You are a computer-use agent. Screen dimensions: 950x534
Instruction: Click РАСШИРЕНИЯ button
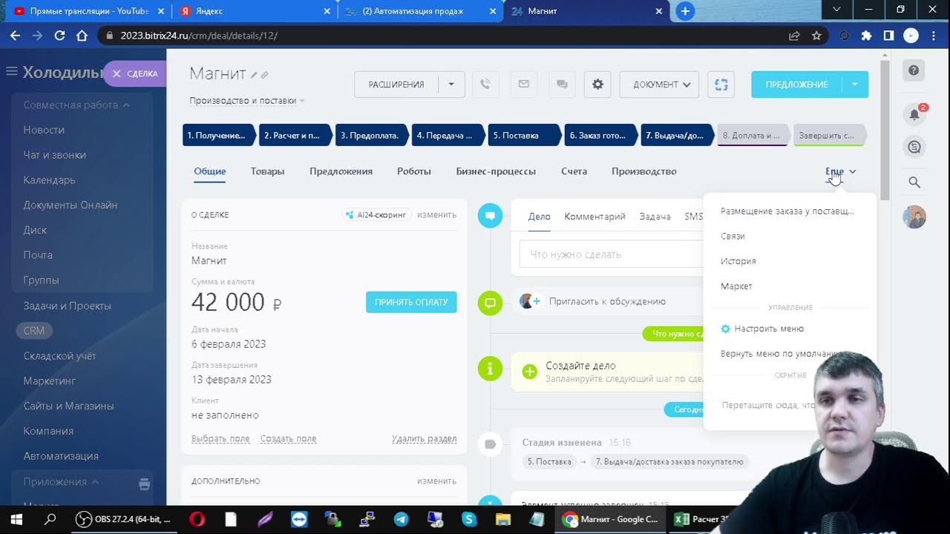pyautogui.click(x=396, y=85)
